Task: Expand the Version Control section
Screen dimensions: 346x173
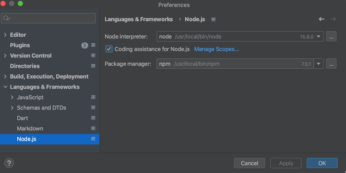Action: pyautogui.click(x=5, y=56)
